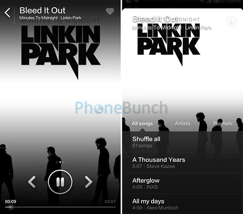Tap the small pause icon in mini player
Screen dimensions: 243x214
[231, 21]
